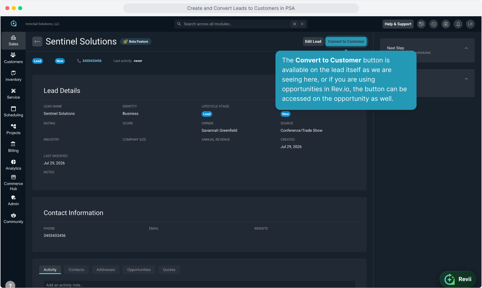Click the Lead badge under the title
The width and height of the screenshot is (482, 288).
point(38,61)
